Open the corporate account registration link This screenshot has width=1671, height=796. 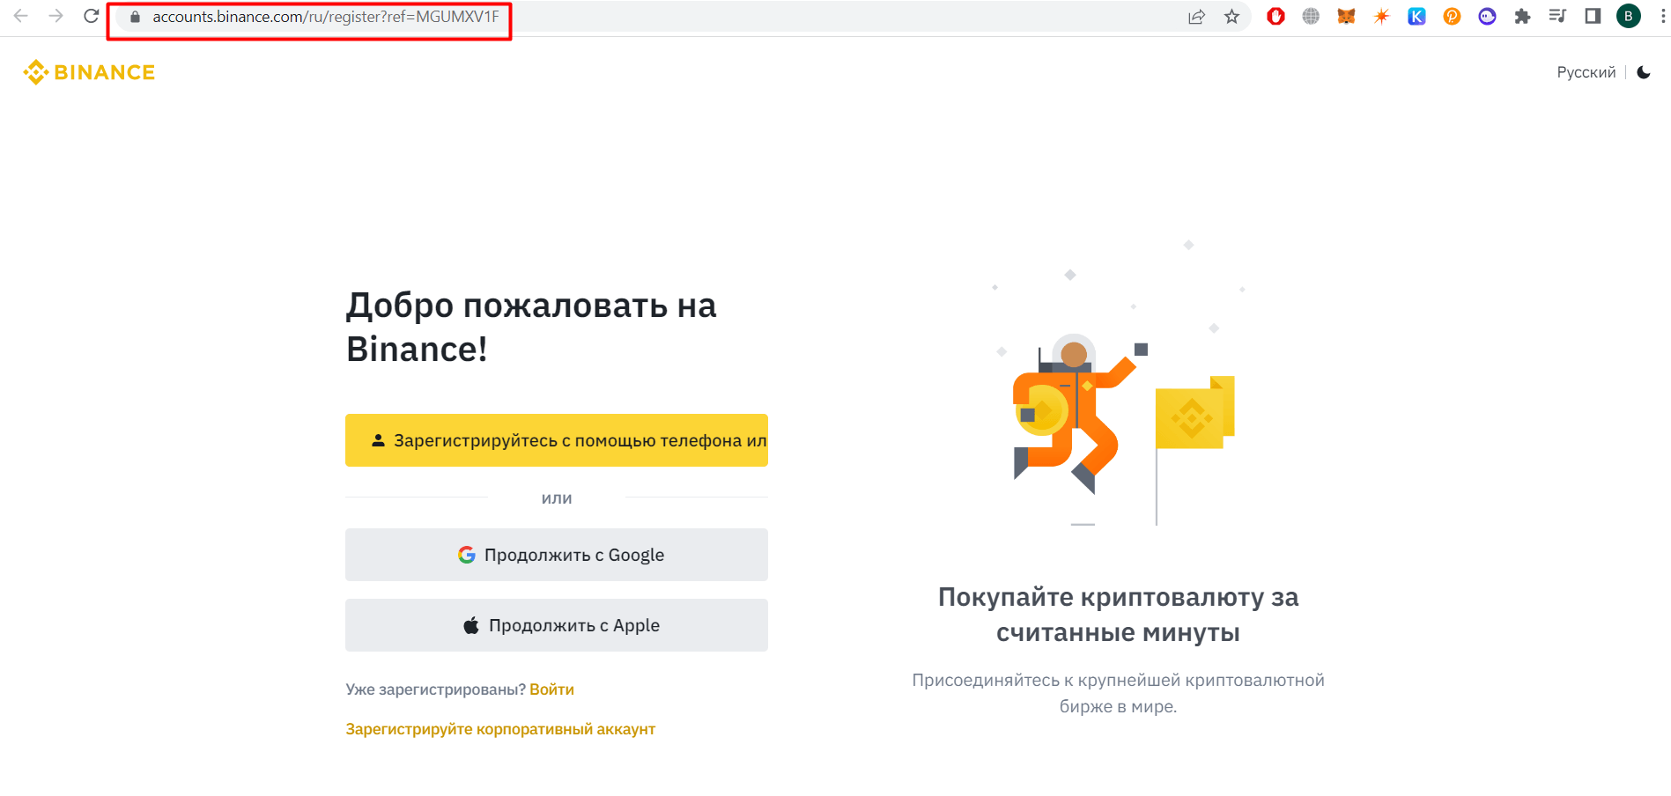(500, 729)
